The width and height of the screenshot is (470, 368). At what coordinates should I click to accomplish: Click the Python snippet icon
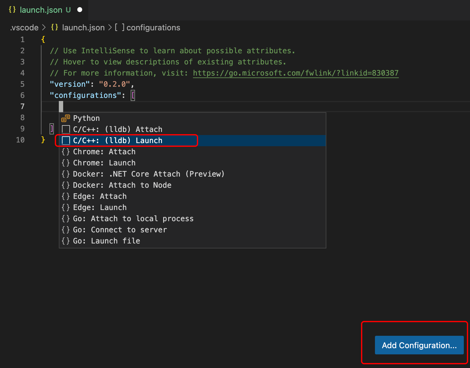[66, 118]
